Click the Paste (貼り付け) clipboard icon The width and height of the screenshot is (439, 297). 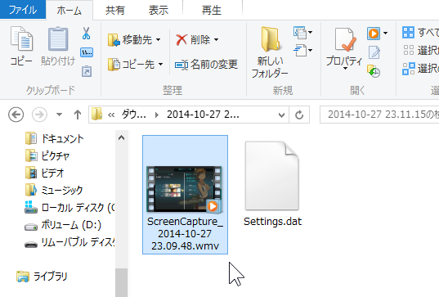(58, 39)
